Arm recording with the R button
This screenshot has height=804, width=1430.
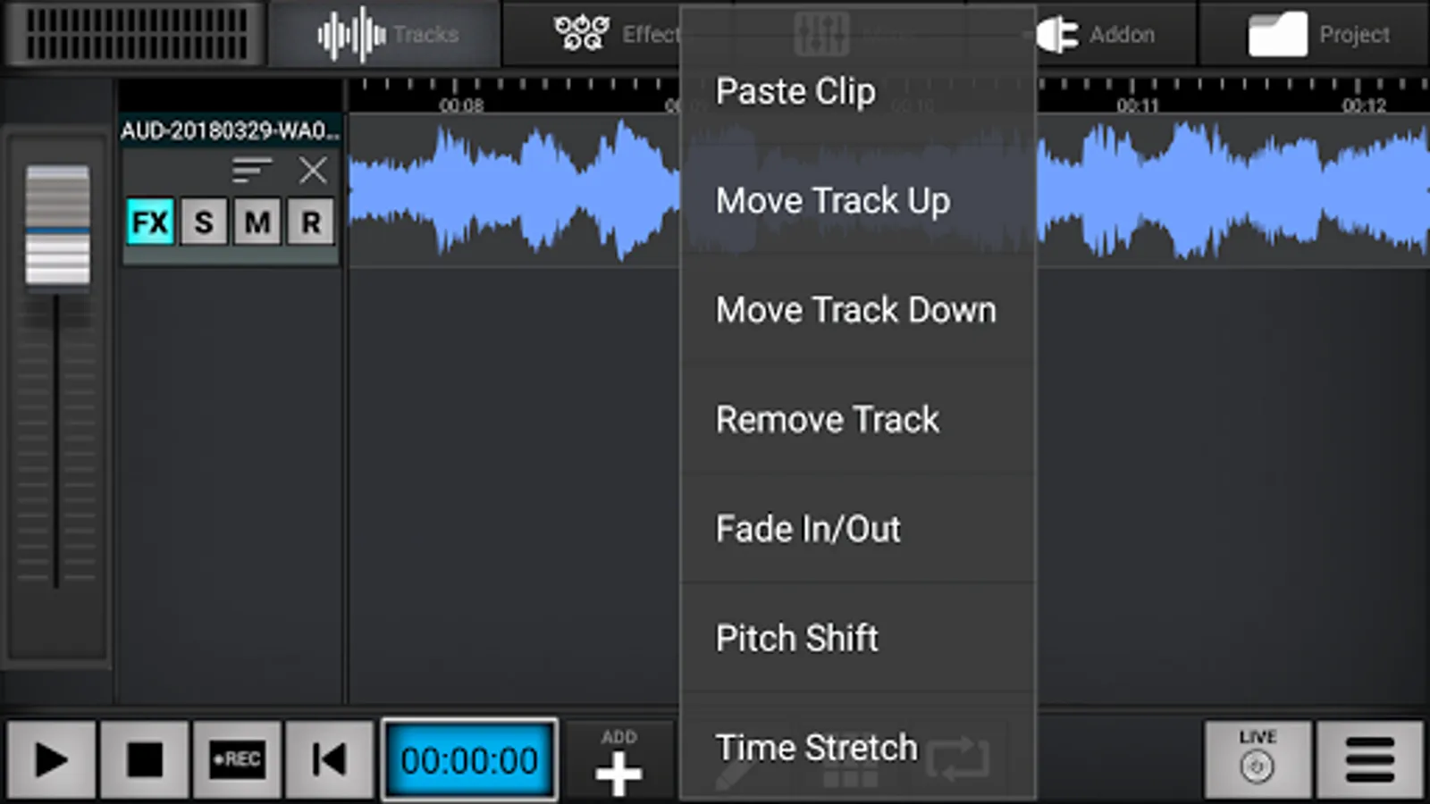coord(310,222)
